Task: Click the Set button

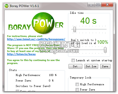Action: 75,66
